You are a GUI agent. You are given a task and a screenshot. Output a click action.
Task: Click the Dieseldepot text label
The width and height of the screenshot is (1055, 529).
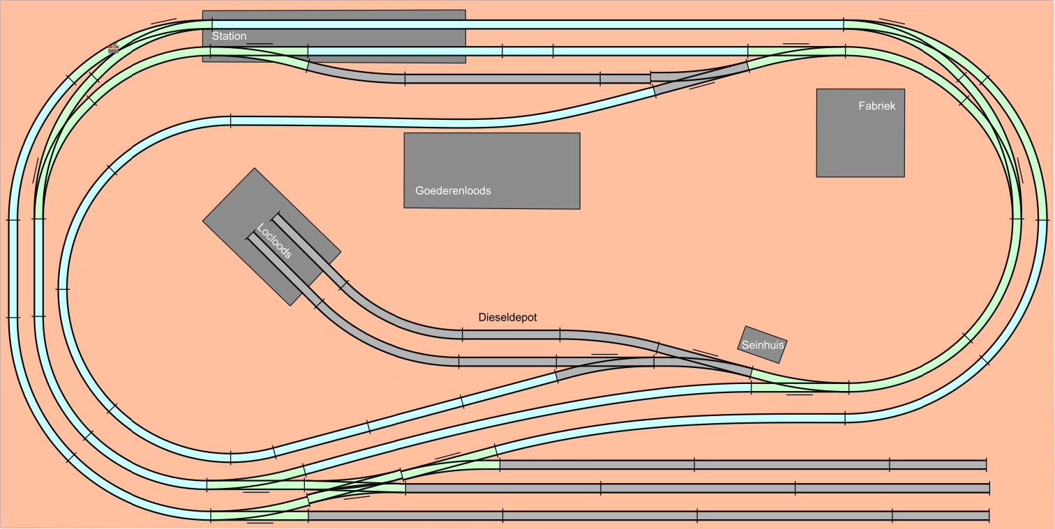click(x=507, y=318)
